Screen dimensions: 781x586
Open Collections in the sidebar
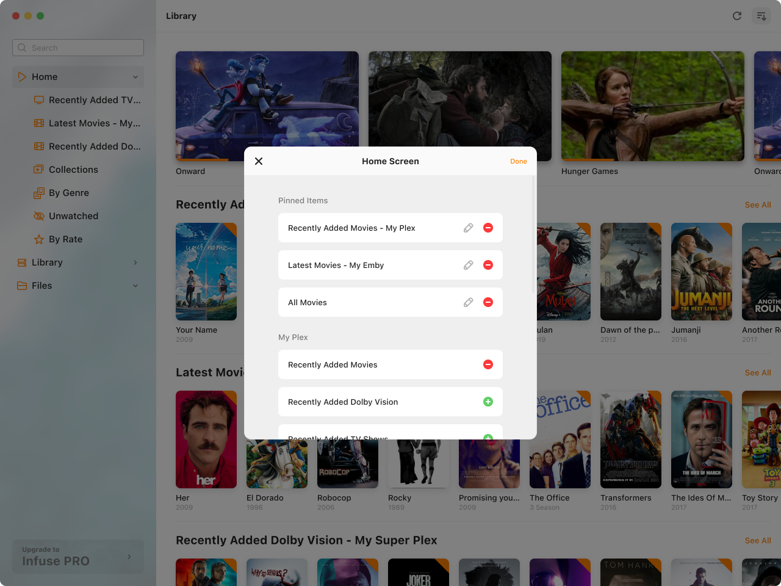click(x=78, y=170)
